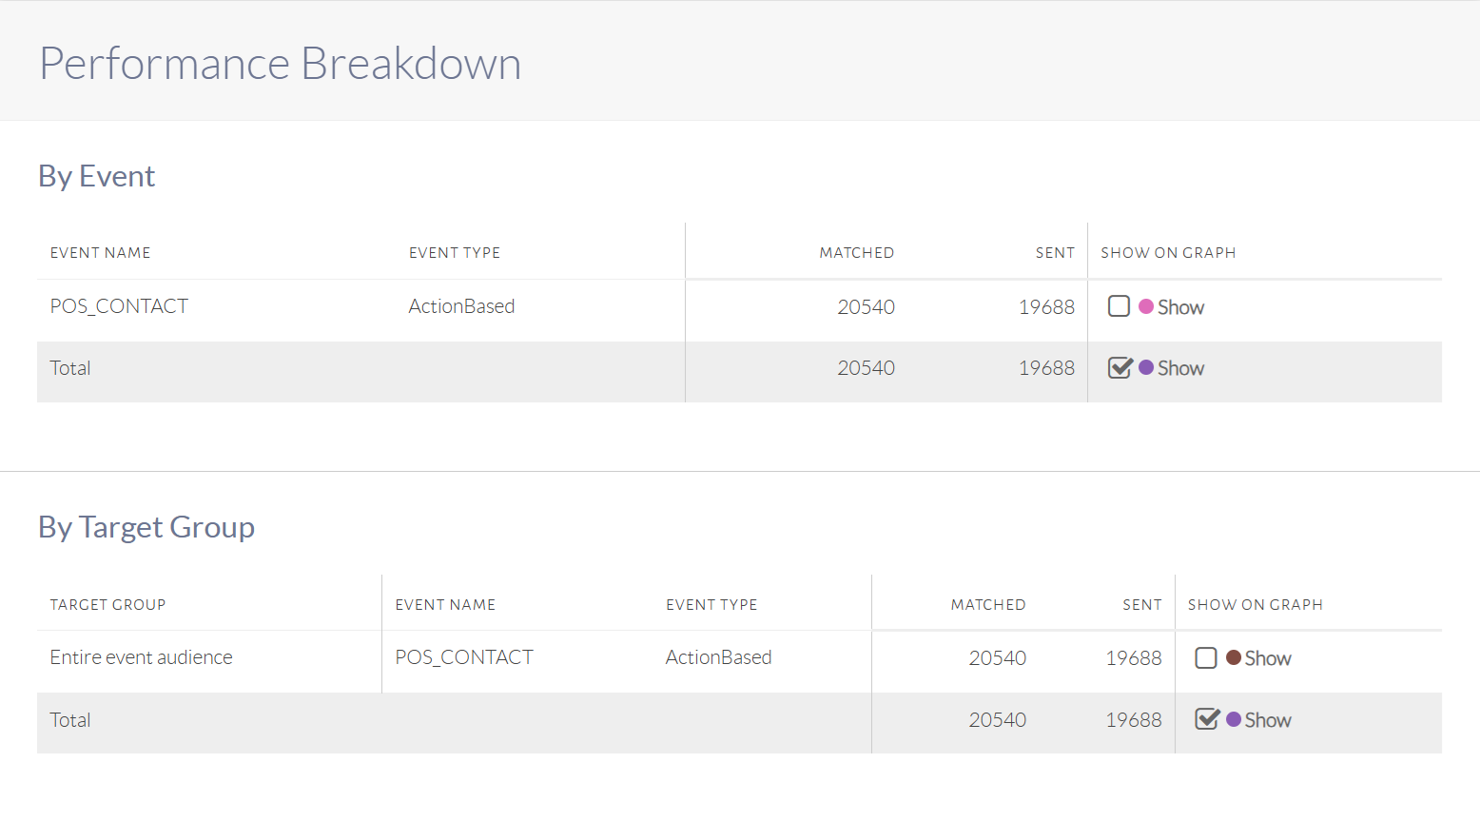Click Show On Graph header in By Target Group
Image resolution: width=1480 pixels, height=821 pixels.
1255,605
